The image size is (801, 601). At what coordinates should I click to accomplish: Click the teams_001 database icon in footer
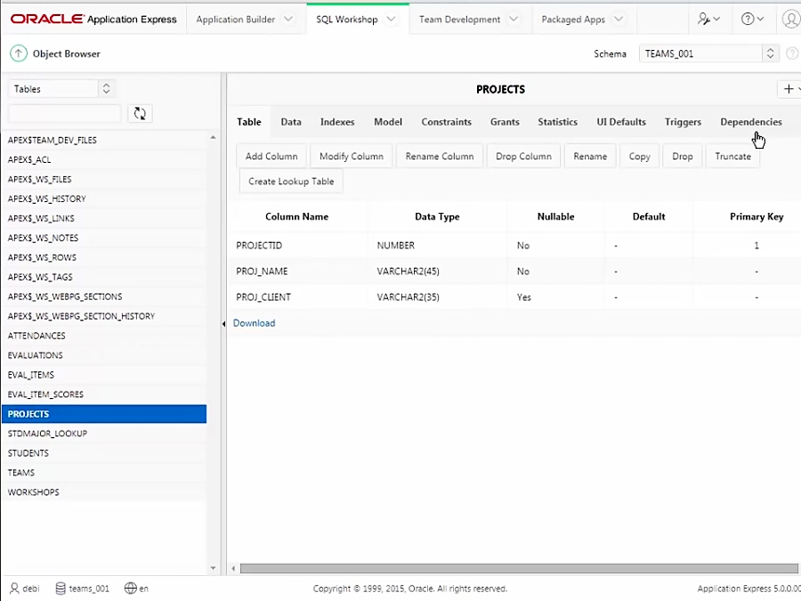click(59, 588)
